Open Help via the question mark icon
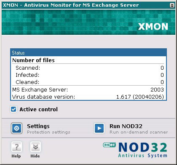This screenshot has width=177, height=165. pos(16,147)
